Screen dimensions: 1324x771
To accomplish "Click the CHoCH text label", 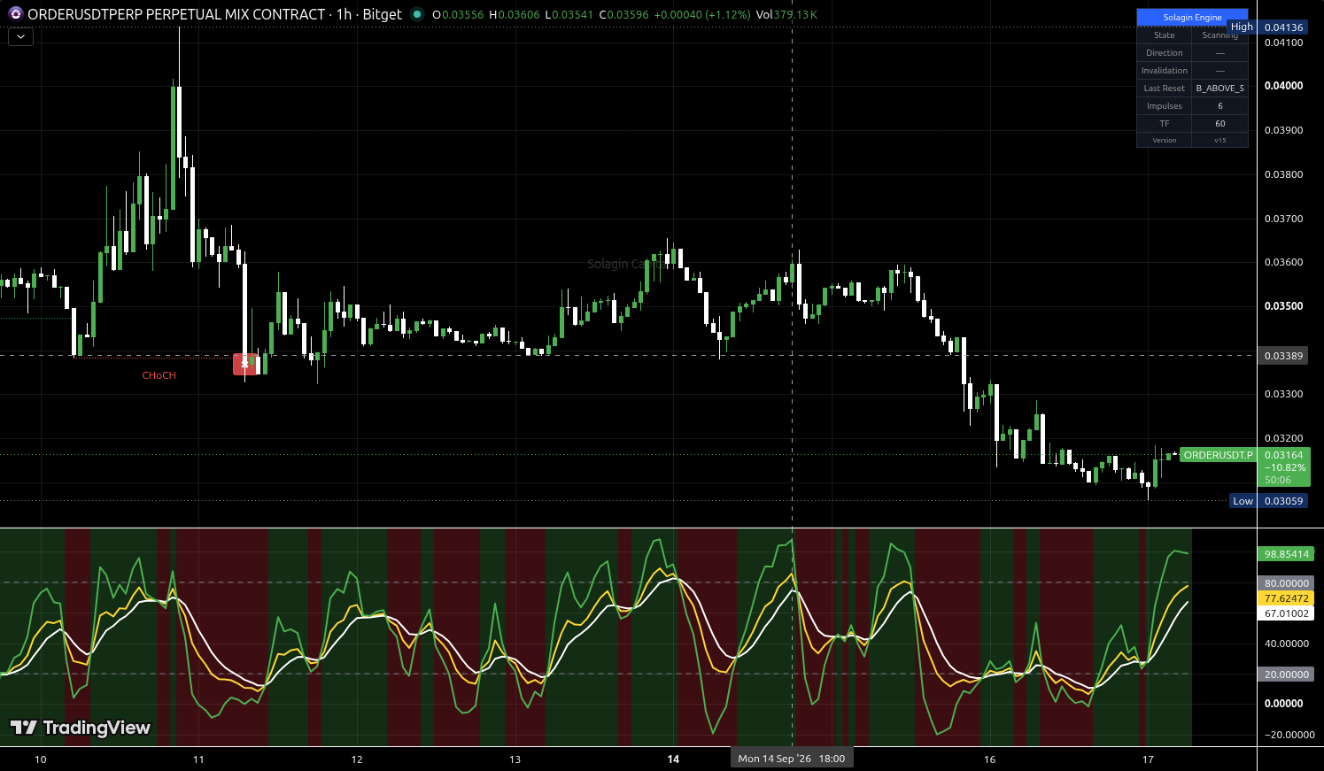I will pos(159,375).
